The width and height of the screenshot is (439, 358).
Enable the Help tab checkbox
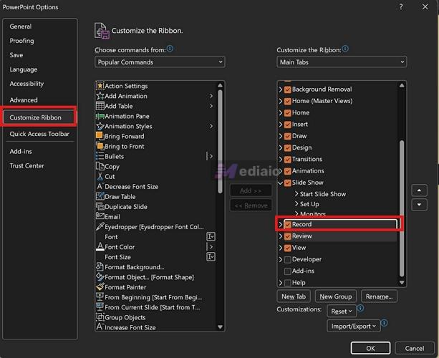pos(287,283)
